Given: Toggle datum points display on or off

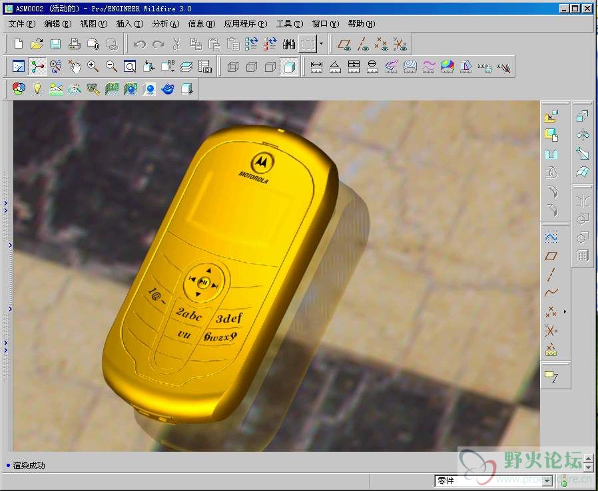Looking at the screenshot, I should point(382,44).
